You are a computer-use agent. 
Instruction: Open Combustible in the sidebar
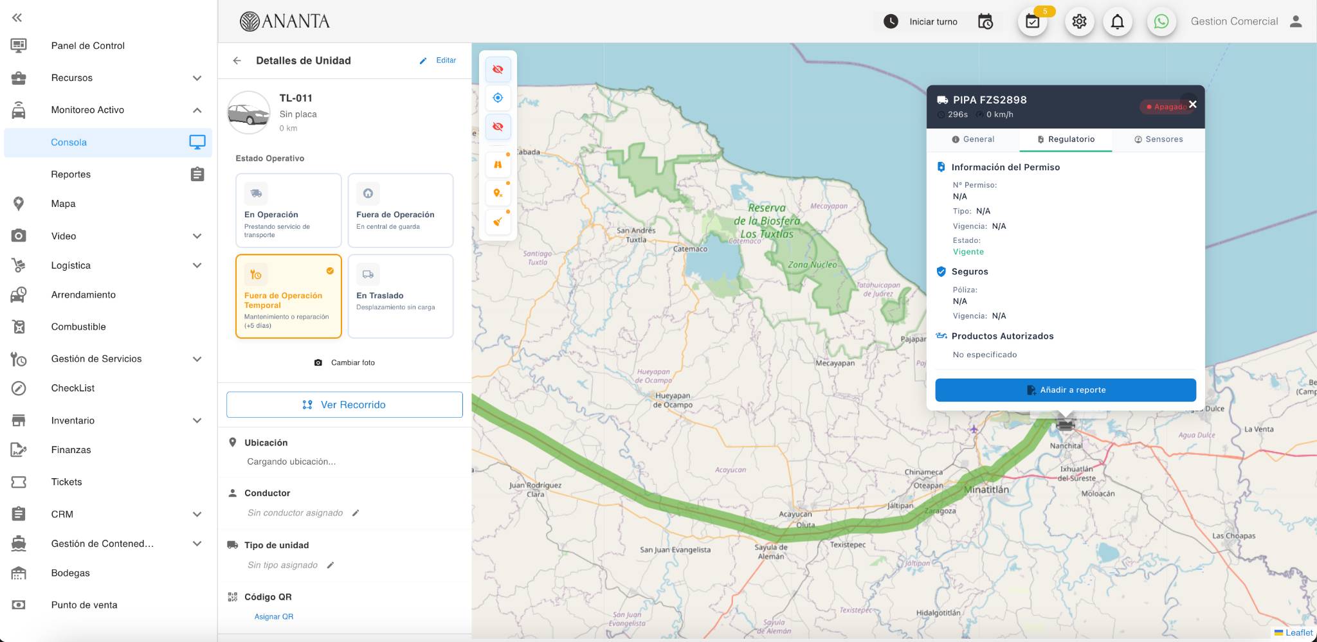tap(78, 326)
